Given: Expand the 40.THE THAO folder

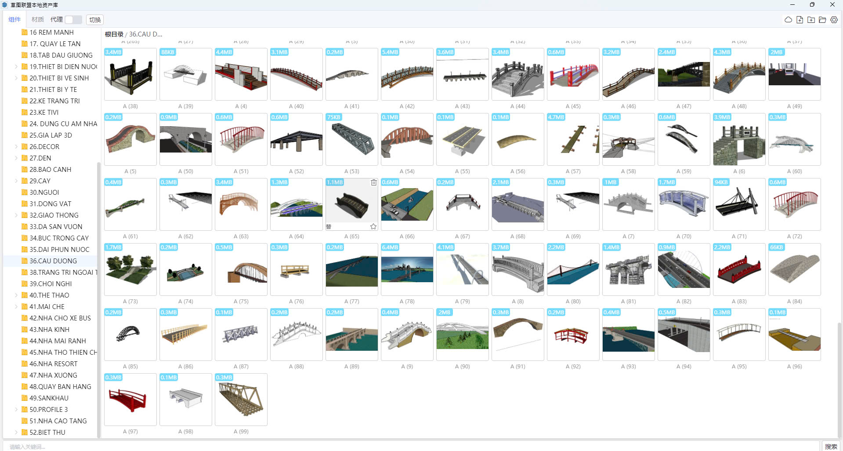Looking at the screenshot, I should click(x=16, y=295).
